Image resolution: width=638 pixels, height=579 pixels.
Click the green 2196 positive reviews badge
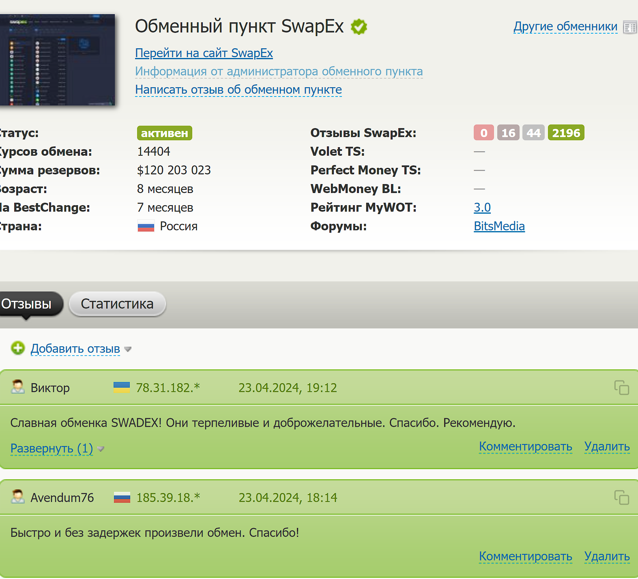point(566,133)
